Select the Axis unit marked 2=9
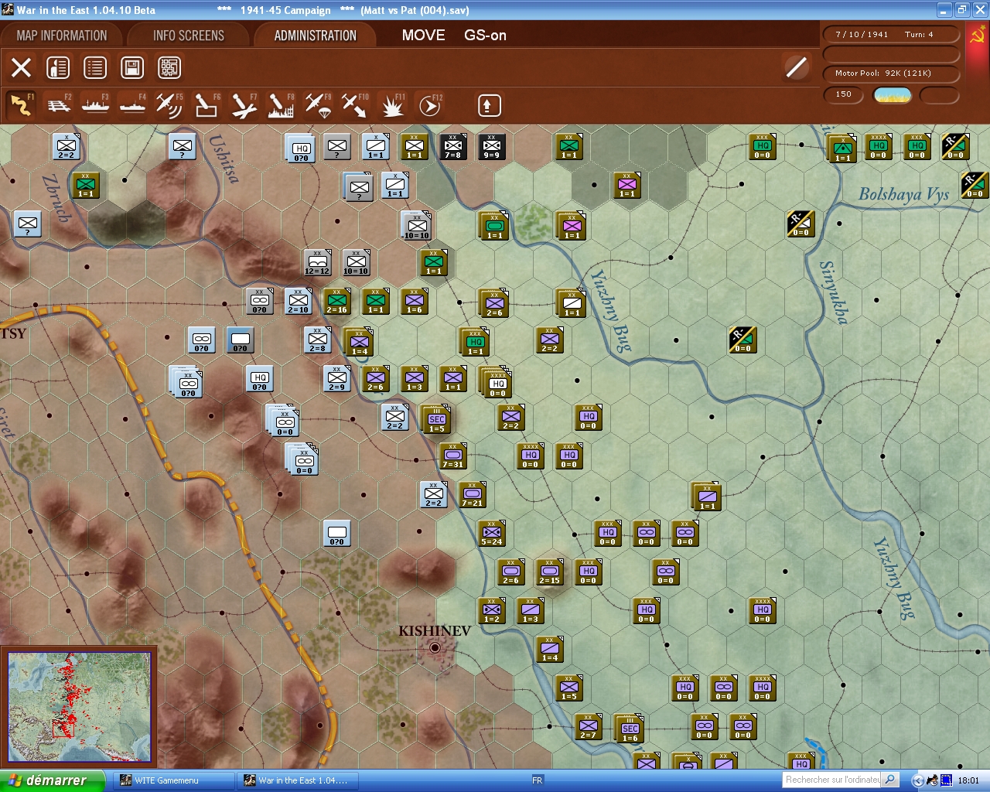The width and height of the screenshot is (990, 792). [x=337, y=379]
